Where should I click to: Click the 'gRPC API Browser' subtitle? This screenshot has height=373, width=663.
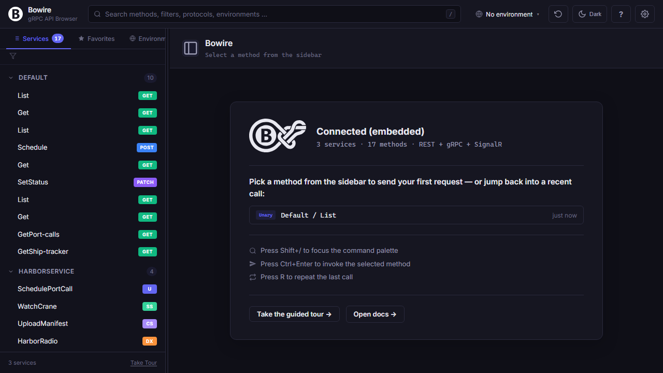(x=53, y=19)
